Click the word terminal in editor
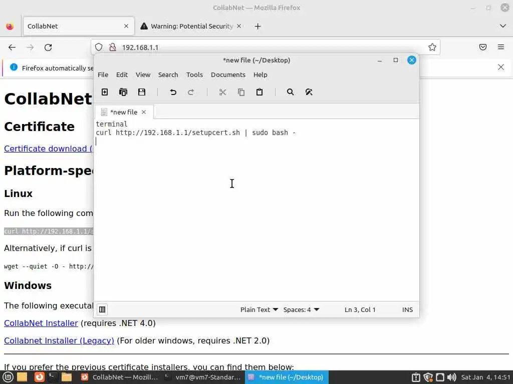Image resolution: width=513 pixels, height=384 pixels. click(x=112, y=124)
